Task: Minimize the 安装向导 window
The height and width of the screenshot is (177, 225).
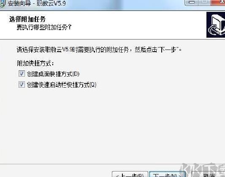Action: (191, 2)
